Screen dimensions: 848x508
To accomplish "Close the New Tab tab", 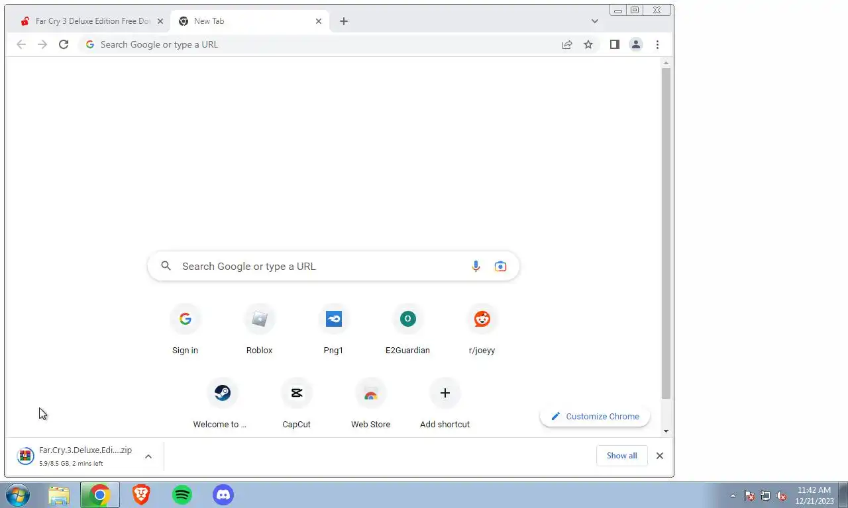I will [x=318, y=21].
